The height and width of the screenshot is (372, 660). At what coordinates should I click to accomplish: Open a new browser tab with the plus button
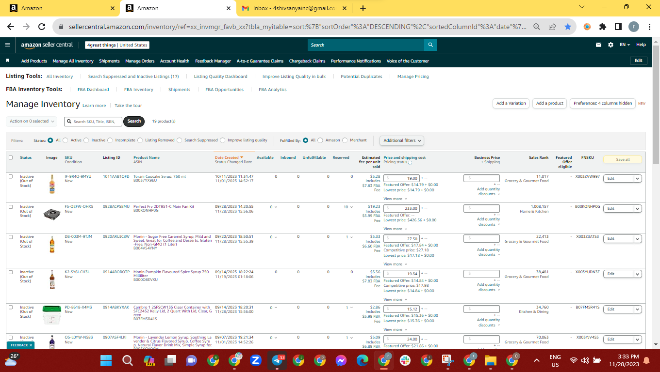[363, 8]
